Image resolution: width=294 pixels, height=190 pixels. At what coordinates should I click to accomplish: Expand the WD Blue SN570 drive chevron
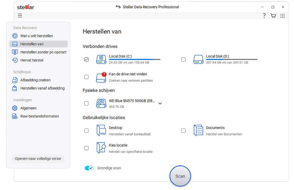160,104
